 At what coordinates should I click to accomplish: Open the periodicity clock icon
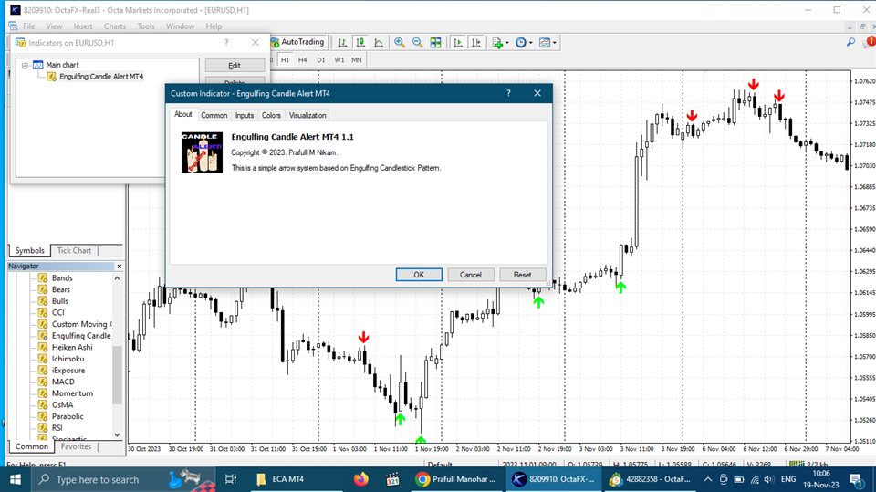coord(521,43)
